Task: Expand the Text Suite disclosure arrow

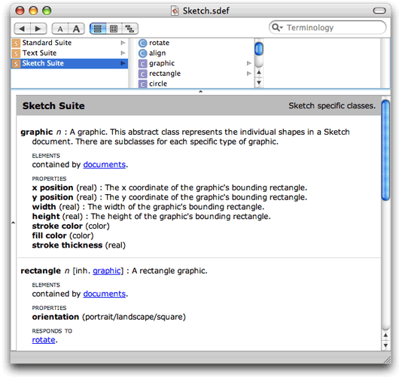Action: point(123,53)
